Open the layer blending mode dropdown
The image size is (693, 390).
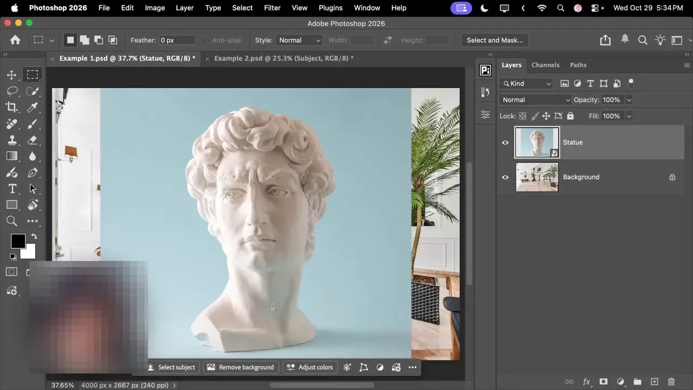pos(534,100)
